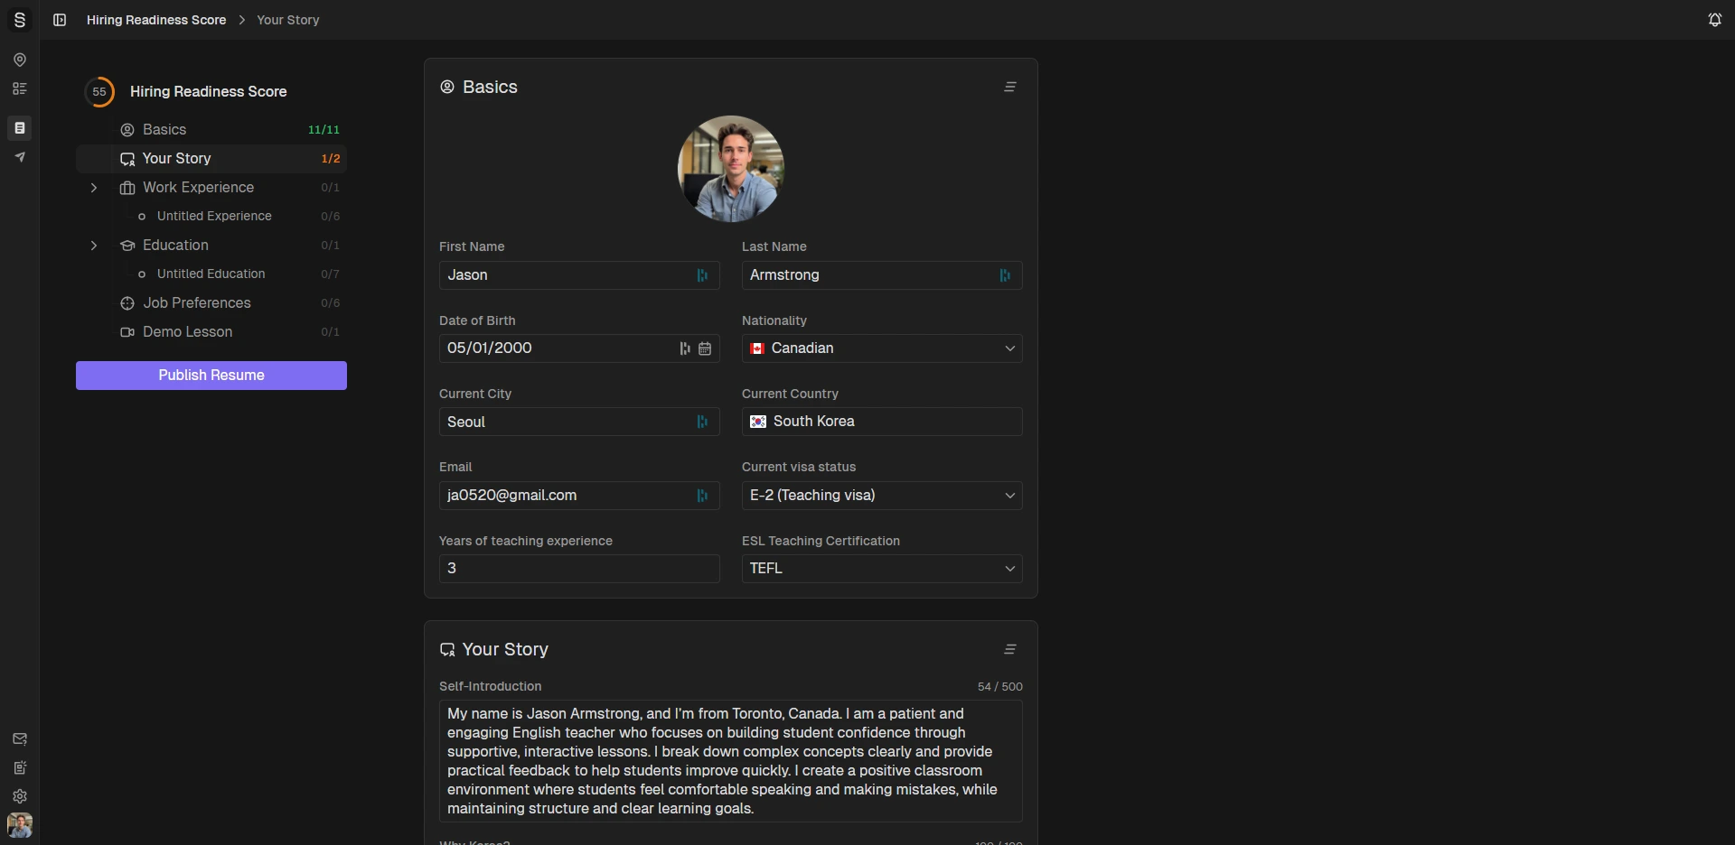Screen dimensions: 1735x845
Task: Open settings gear in sidebar
Action: 20,796
